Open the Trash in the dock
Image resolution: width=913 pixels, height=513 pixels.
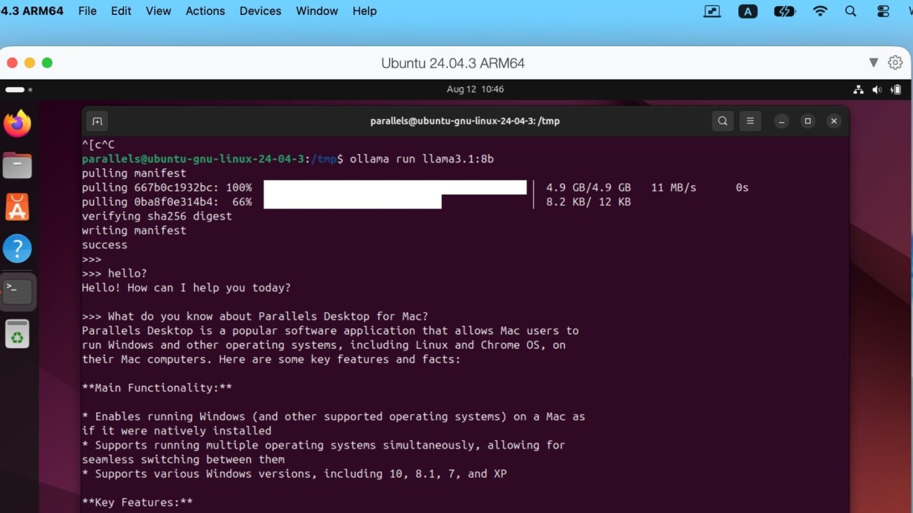point(17,334)
